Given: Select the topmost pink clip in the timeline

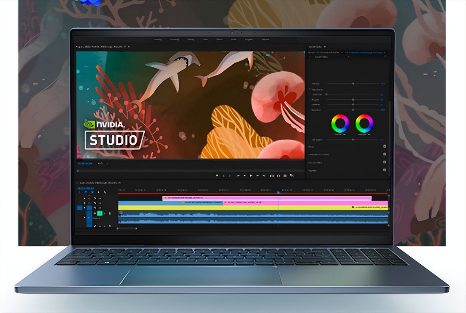Looking at the screenshot, I should pos(267,198).
